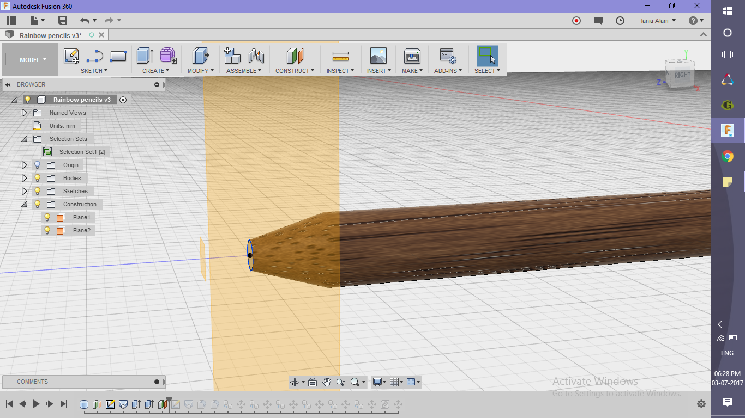Toggle visibility bulb of Origin folder
The width and height of the screenshot is (745, 418).
(37, 165)
